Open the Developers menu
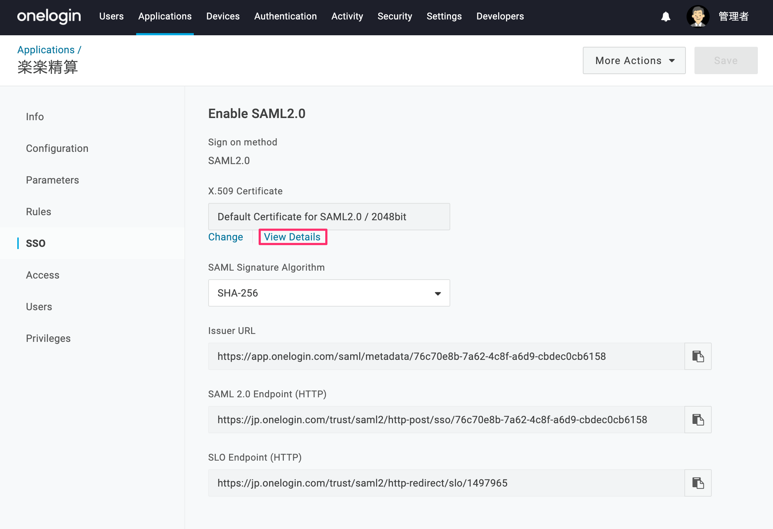This screenshot has height=529, width=773. click(x=500, y=16)
